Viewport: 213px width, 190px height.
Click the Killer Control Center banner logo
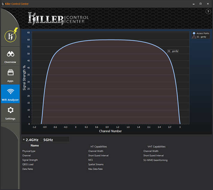pos(58,19)
